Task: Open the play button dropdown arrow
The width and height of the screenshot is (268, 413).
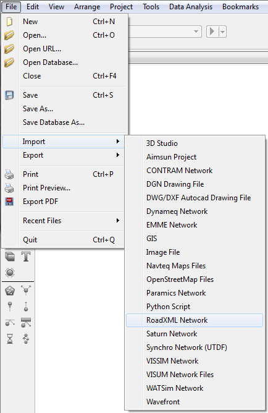Action: point(222,32)
